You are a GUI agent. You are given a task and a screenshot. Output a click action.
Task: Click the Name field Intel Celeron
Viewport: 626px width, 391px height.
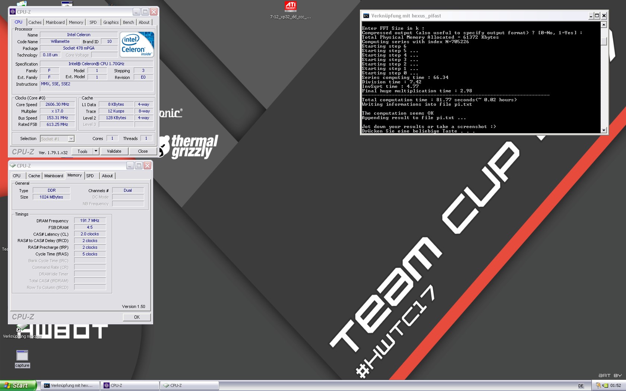pos(79,35)
